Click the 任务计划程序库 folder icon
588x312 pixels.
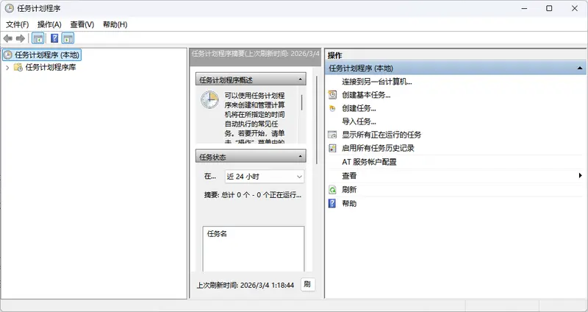18,68
